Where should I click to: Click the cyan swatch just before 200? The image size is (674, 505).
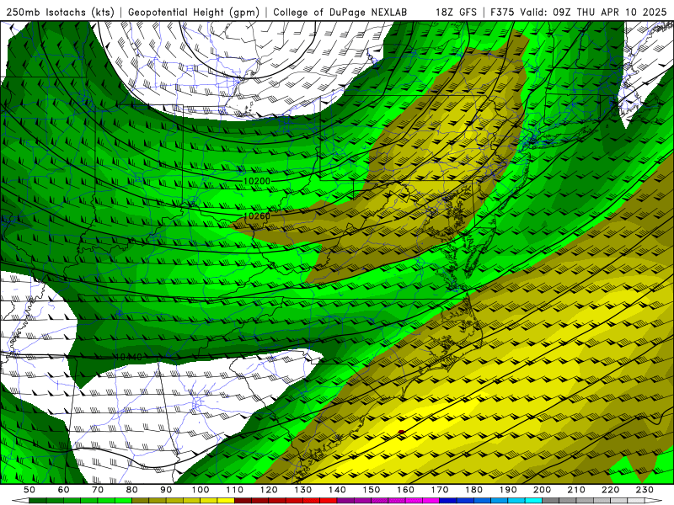(533, 501)
